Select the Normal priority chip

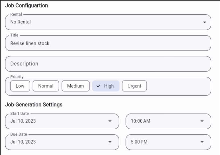pyautogui.click(x=46, y=86)
